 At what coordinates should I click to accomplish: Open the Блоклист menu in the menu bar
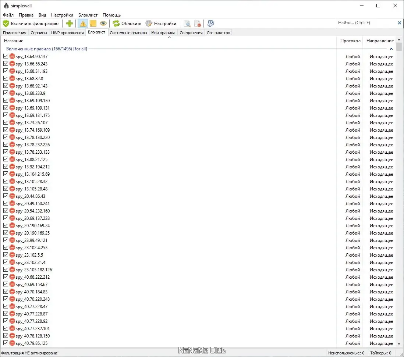[x=88, y=15]
